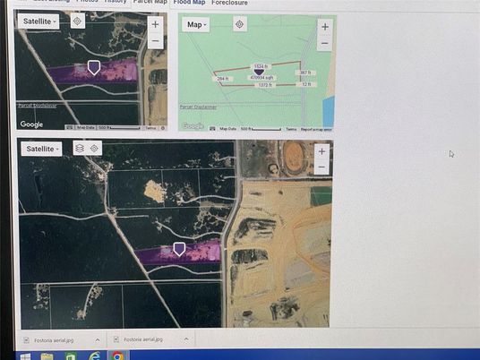This screenshot has height=360, width=480.
Task: Zoom out on the top-left satellite map
Action: 156,40
